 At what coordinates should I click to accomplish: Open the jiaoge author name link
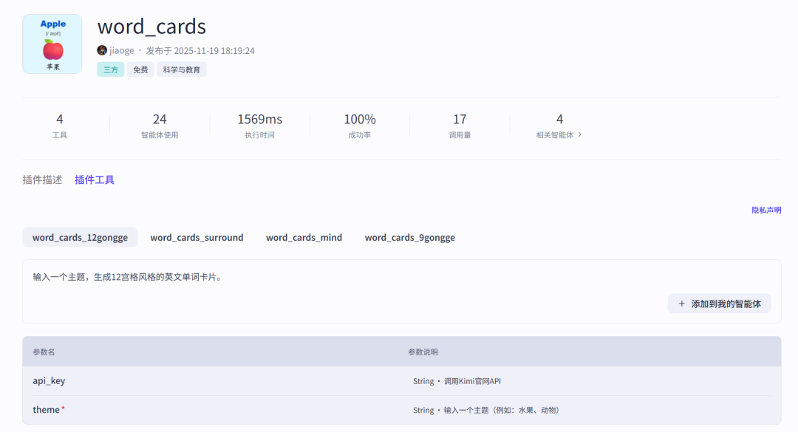click(122, 50)
